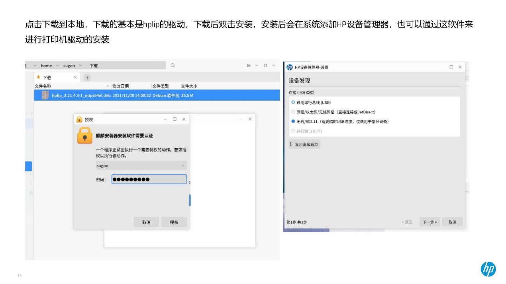Click the golden padlock authorization icon
Screen dimensions: 506x284
click(84, 135)
